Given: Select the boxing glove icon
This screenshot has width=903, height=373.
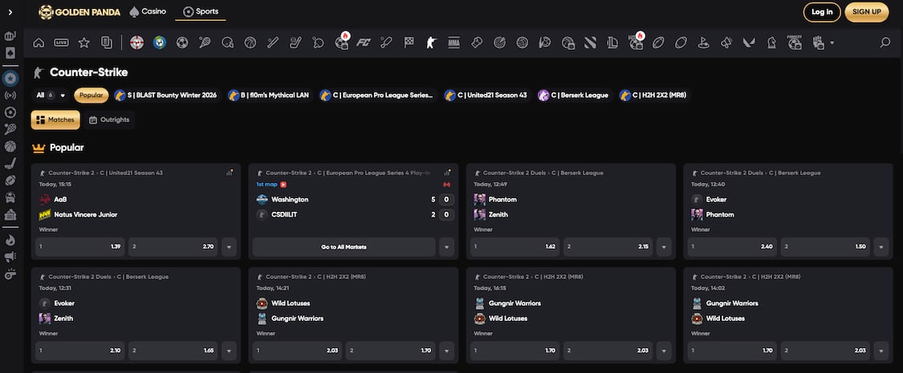Looking at the screenshot, I should (476, 43).
